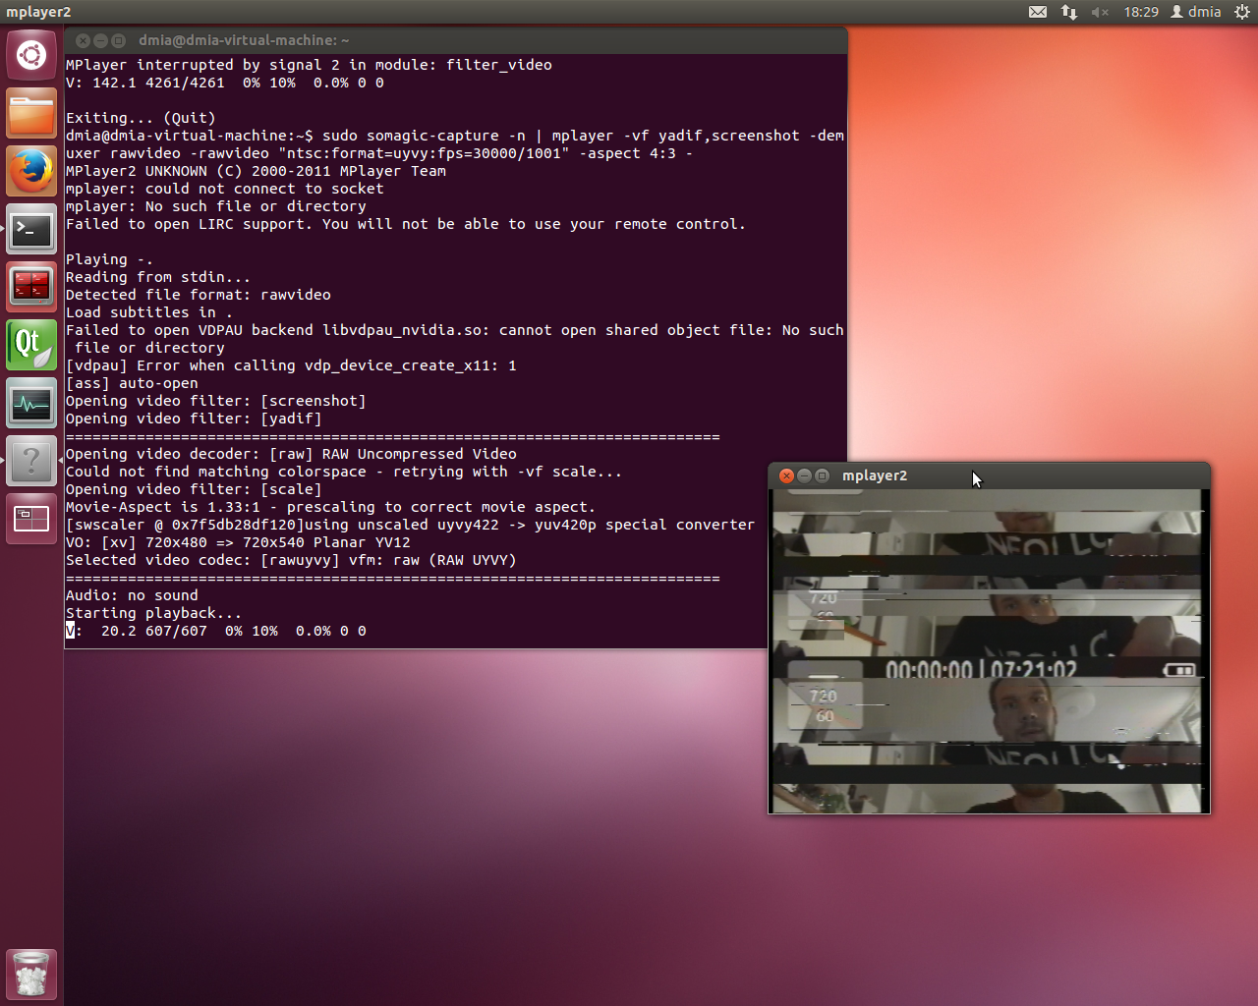1258x1006 pixels.
Task: Click the "Exiting... (Quit)" terminal line
Action: click(141, 118)
